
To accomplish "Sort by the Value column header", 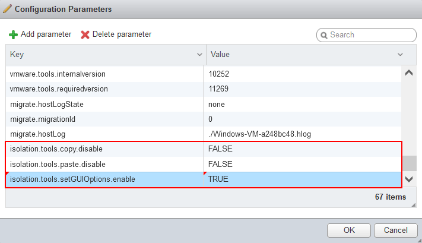I will click(x=311, y=55).
